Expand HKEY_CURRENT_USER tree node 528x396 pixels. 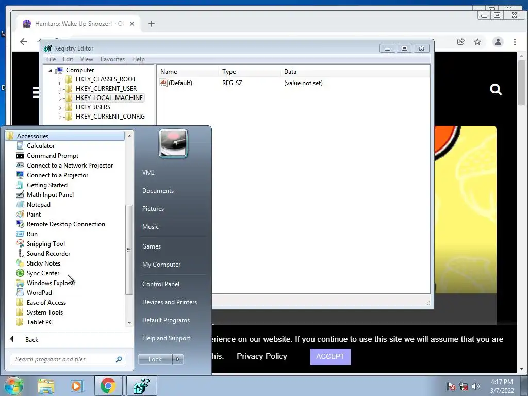tap(60, 89)
